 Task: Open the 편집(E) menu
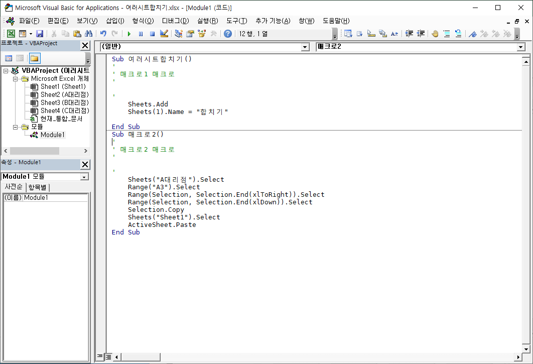pyautogui.click(x=58, y=21)
